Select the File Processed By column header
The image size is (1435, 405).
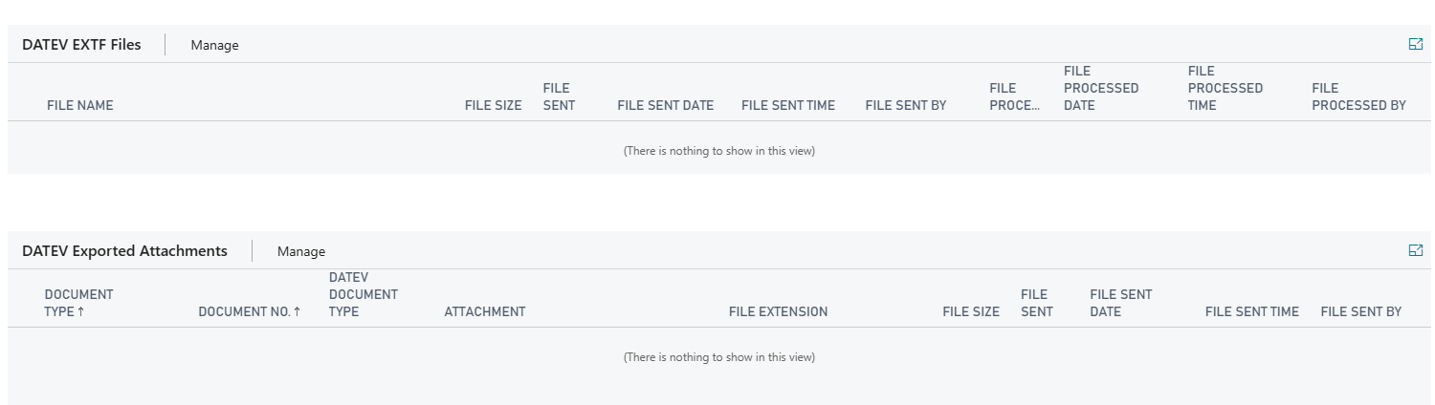tap(1358, 96)
